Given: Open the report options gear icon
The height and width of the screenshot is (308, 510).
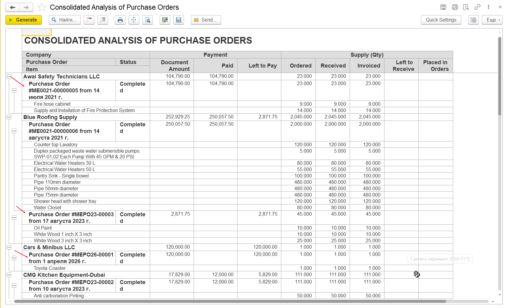Looking at the screenshot, I should pos(473,20).
